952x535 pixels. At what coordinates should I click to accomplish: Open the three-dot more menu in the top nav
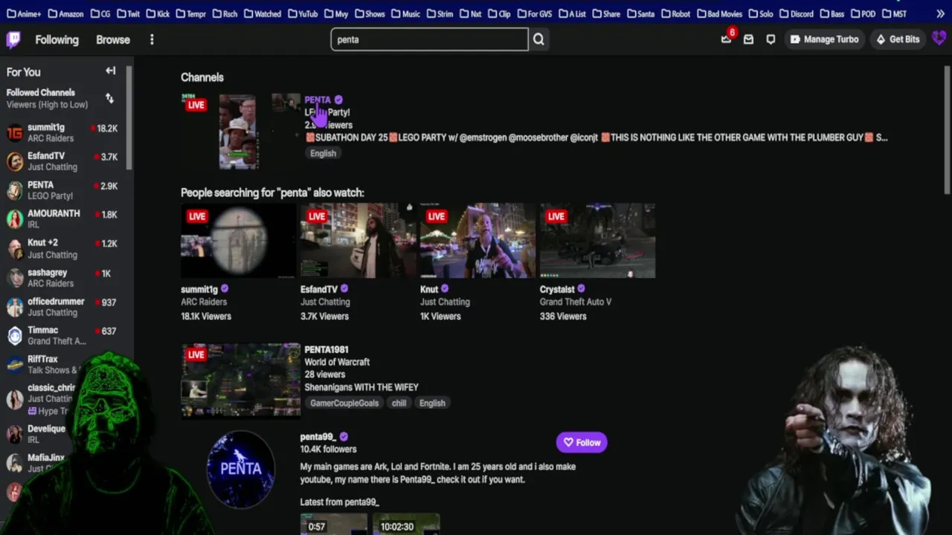click(x=152, y=39)
